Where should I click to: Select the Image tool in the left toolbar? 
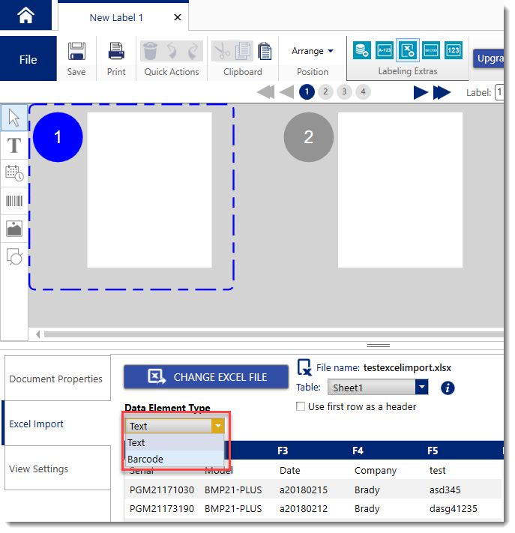click(x=14, y=229)
